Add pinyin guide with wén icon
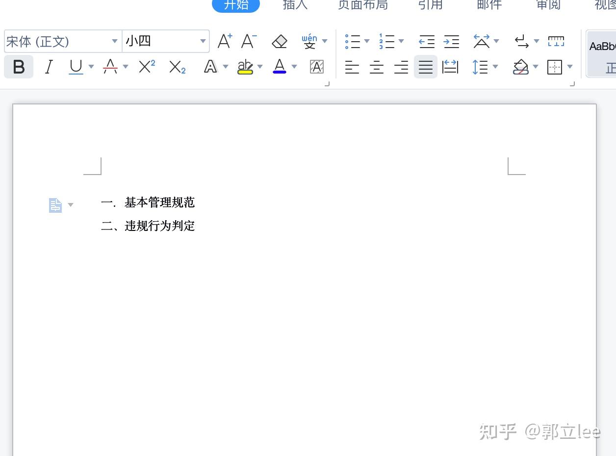 pyautogui.click(x=309, y=41)
